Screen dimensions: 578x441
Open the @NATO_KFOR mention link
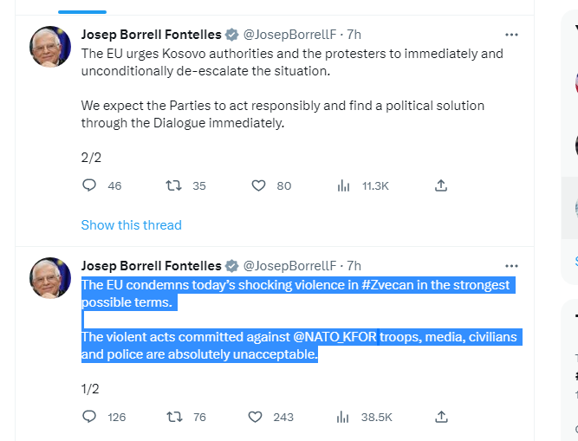pyautogui.click(x=332, y=337)
